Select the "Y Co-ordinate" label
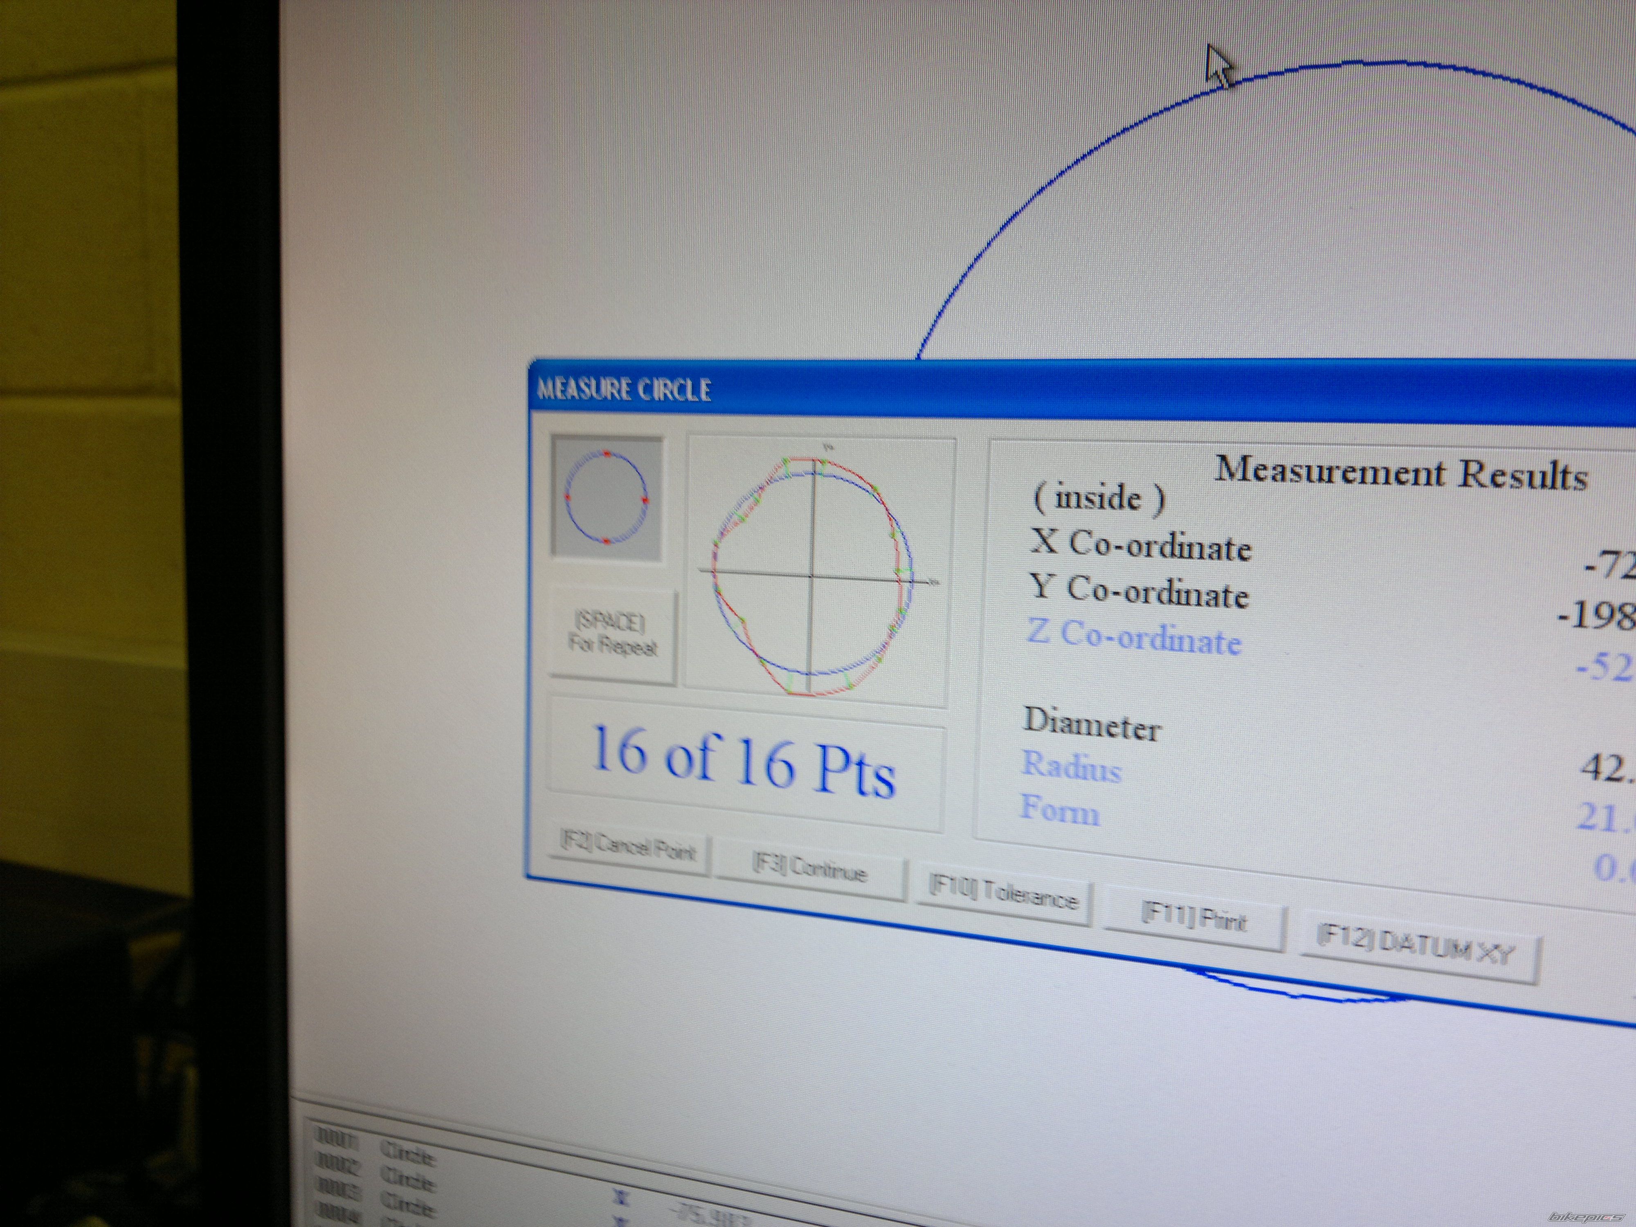The height and width of the screenshot is (1227, 1636). point(1139,591)
